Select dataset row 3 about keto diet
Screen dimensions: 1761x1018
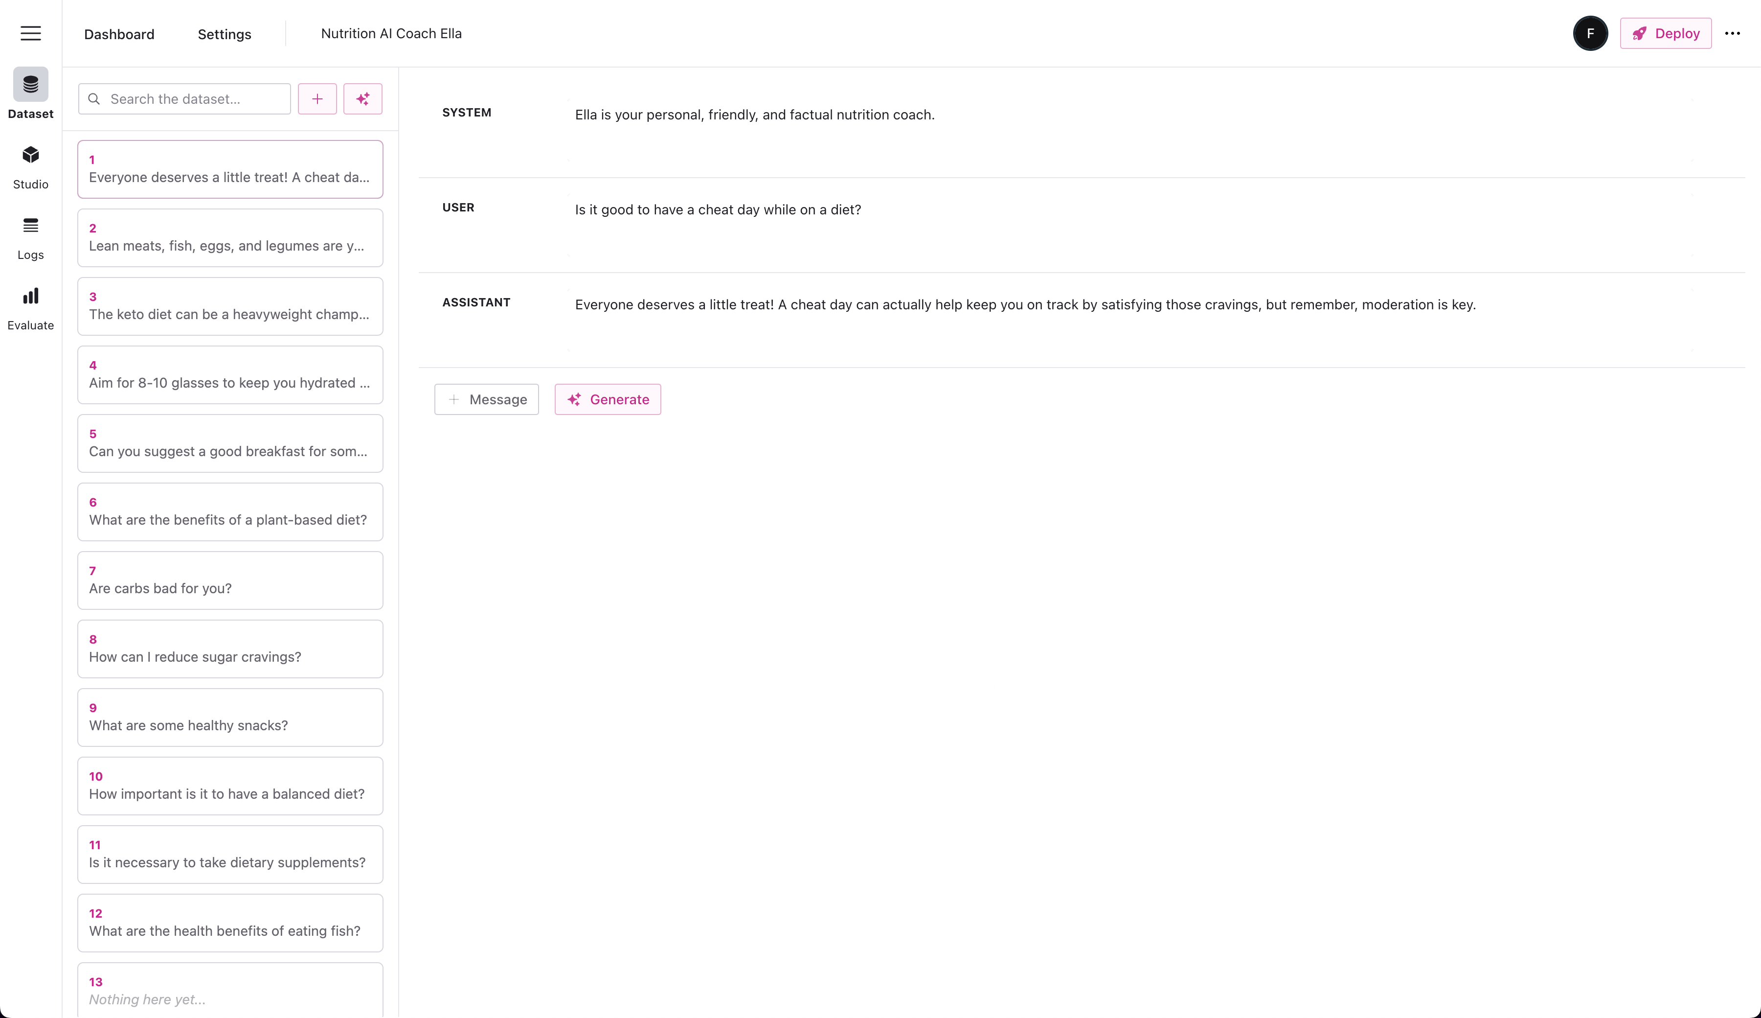point(230,306)
